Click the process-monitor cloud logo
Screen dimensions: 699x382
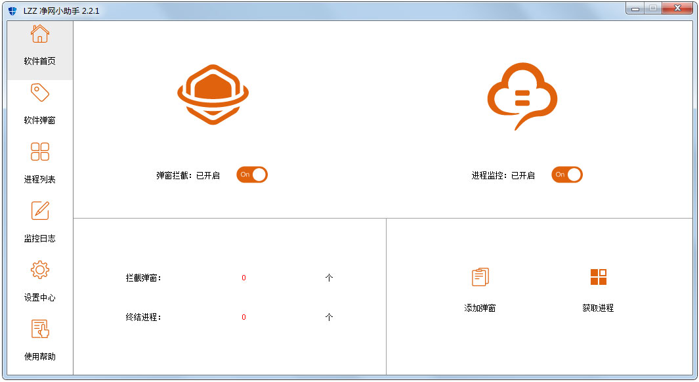click(522, 96)
